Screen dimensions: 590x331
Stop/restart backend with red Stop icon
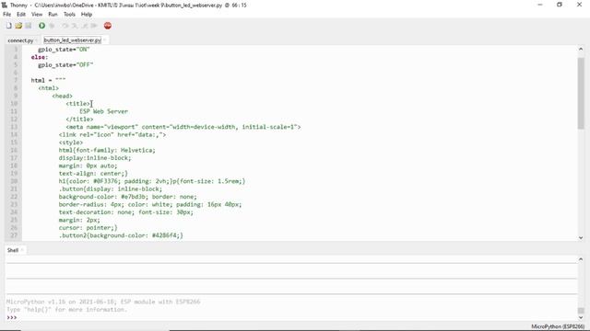tap(108, 26)
